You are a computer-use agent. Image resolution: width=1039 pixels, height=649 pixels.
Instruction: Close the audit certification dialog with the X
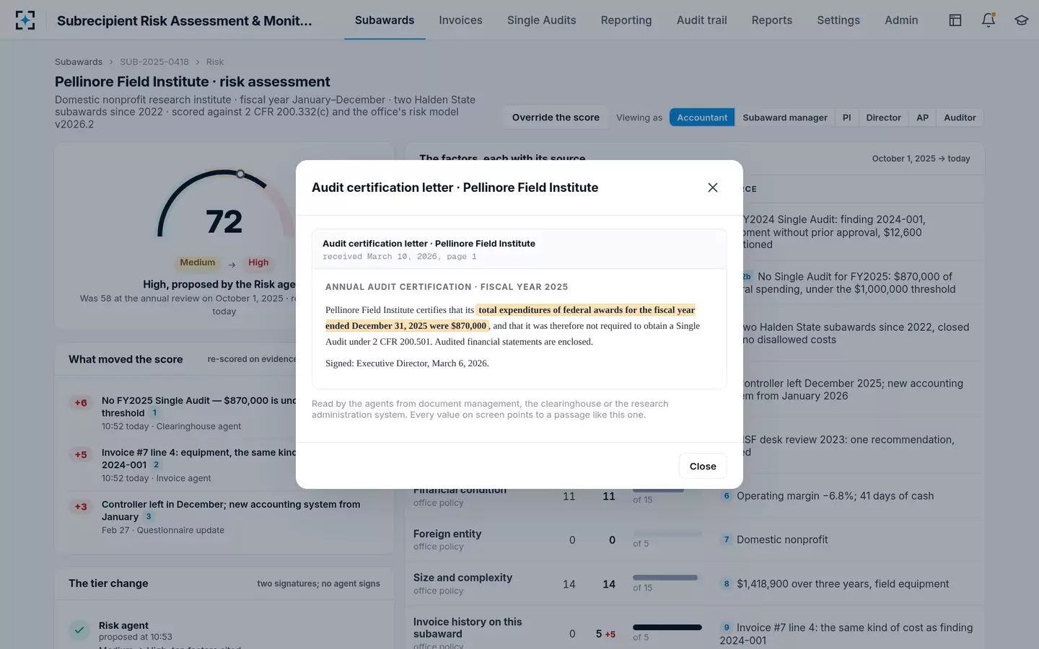[713, 187]
